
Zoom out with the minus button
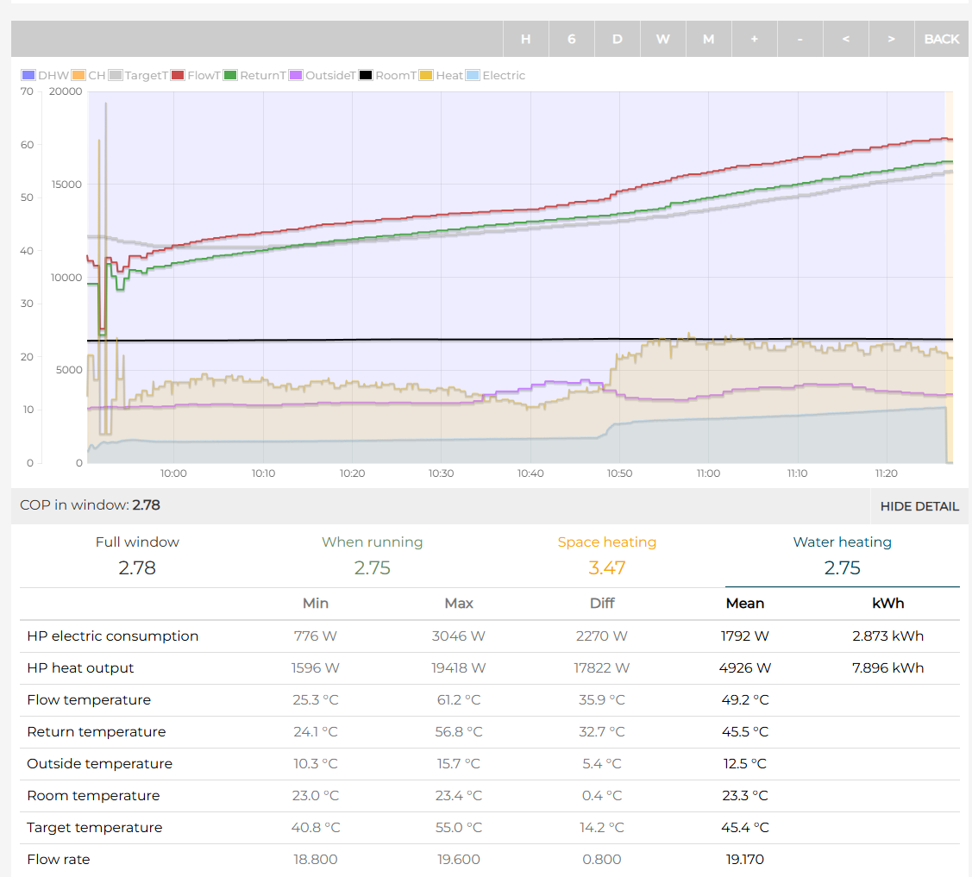click(x=800, y=39)
